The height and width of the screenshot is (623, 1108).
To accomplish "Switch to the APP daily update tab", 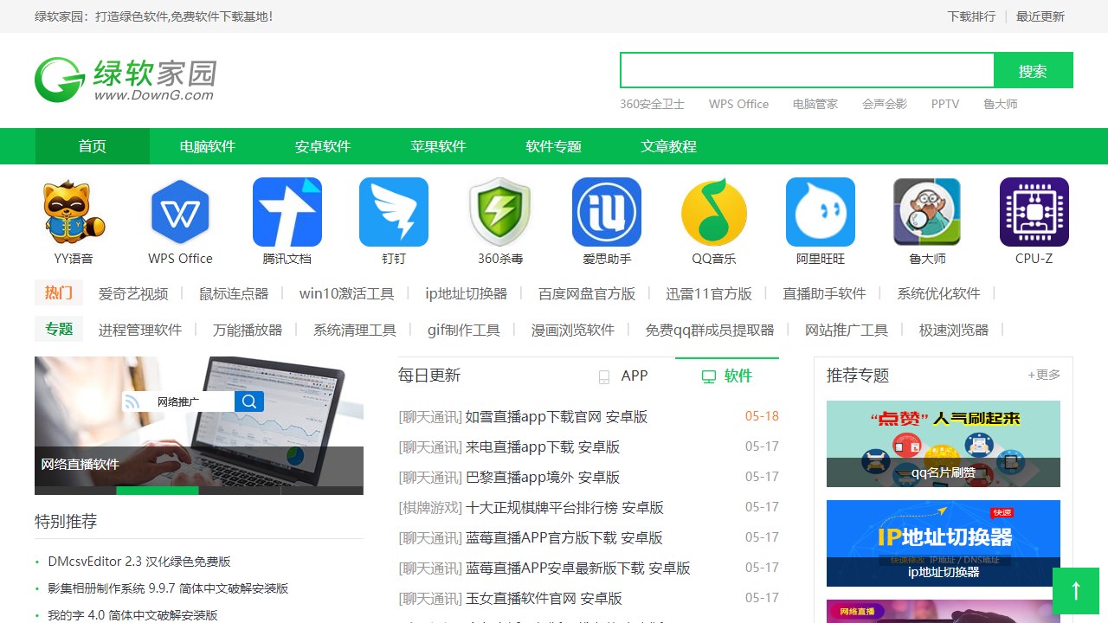I will tap(623, 376).
